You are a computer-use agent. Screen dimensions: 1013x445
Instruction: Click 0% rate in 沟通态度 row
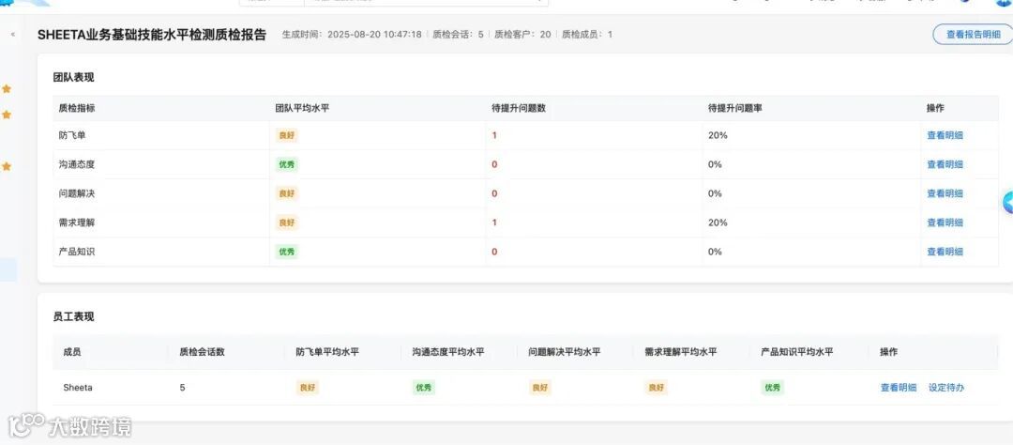coord(715,164)
